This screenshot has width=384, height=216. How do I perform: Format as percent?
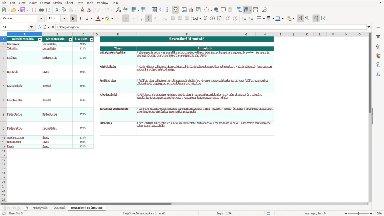point(205,19)
